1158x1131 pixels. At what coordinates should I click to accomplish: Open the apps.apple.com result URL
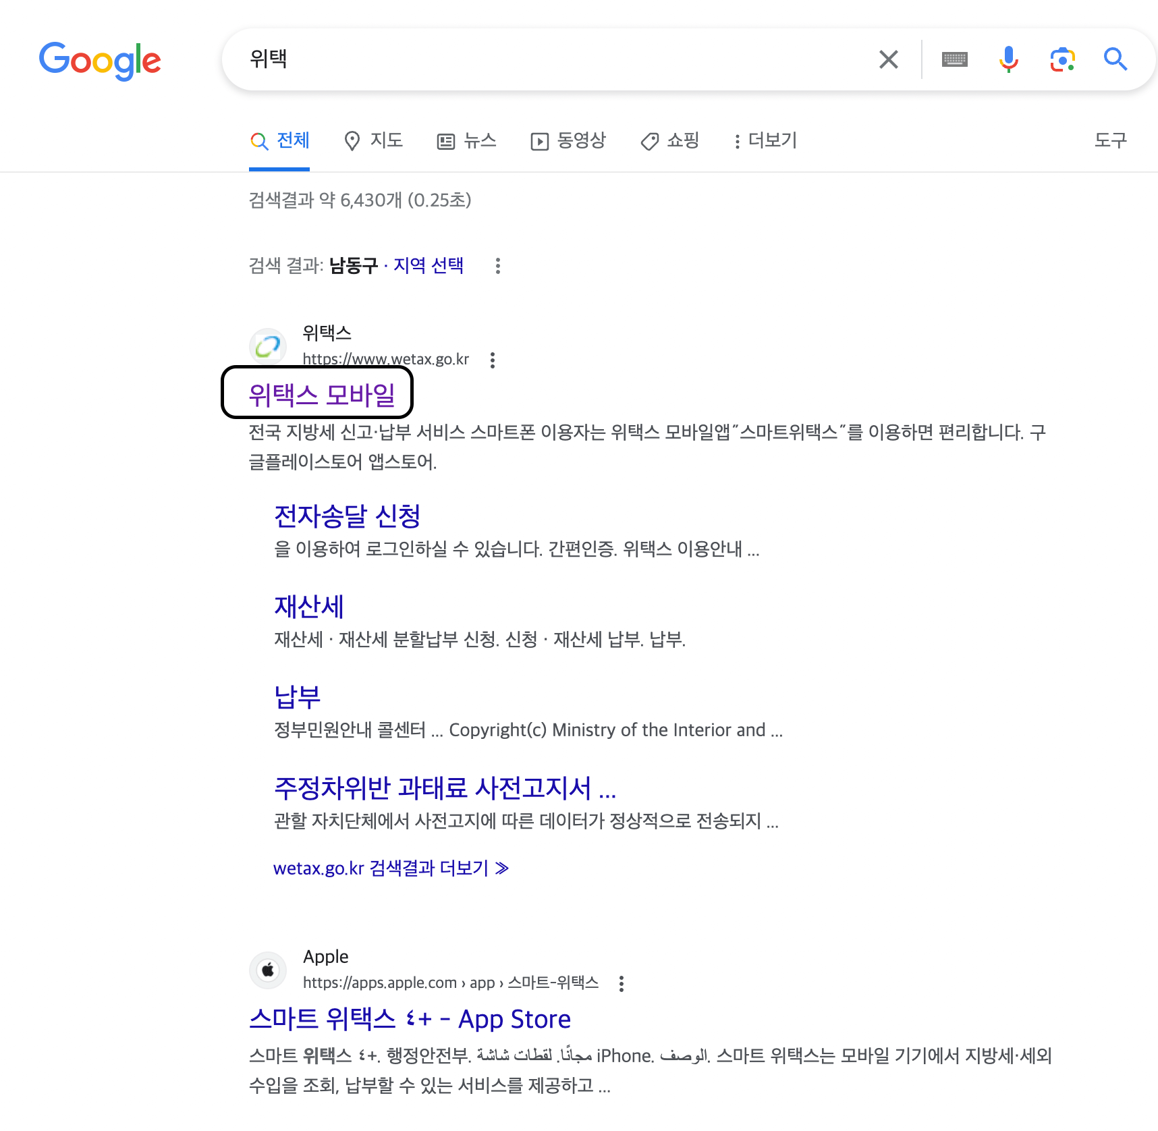[x=451, y=983]
